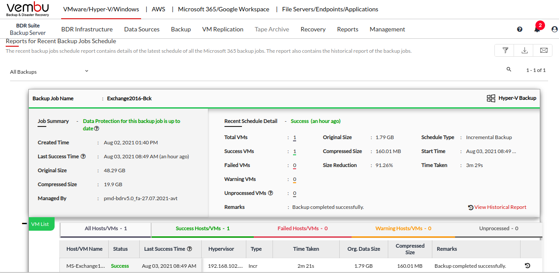Click the Incremental Backup schedule type value
This screenshot has height=273, width=559.
[489, 137]
